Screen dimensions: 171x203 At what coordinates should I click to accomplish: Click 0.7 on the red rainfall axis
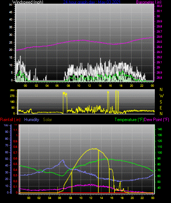(15, 153)
